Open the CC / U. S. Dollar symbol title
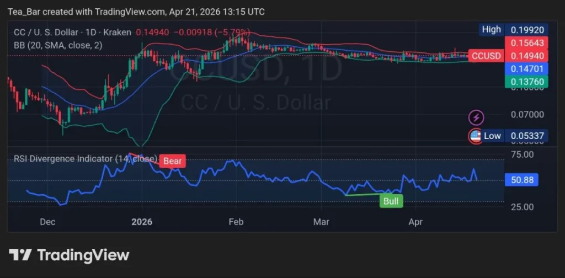 click(72, 33)
